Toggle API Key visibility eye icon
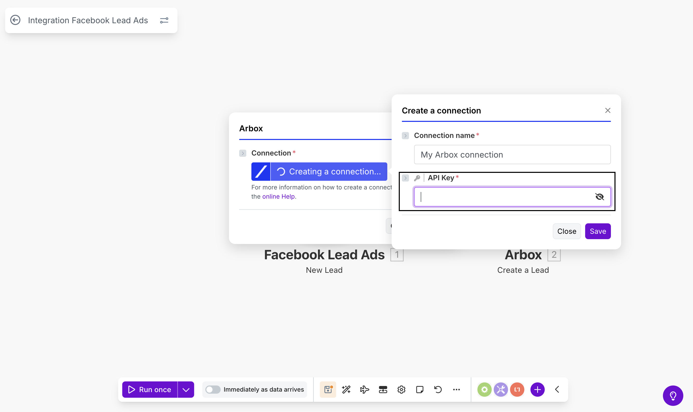This screenshot has width=693, height=412. pos(599,197)
